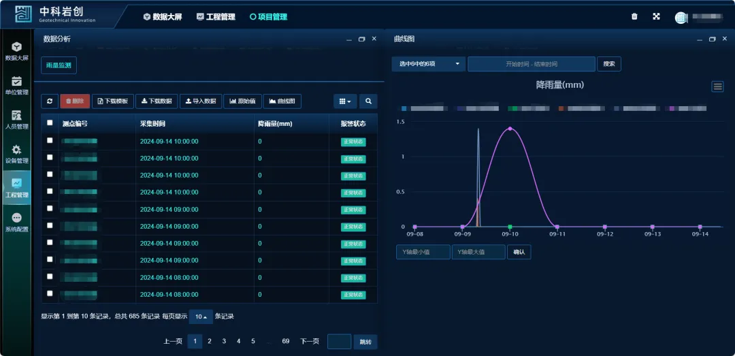This screenshot has height=356, width=735.
Task: Open 项目管理 in the top navigation
Action: coord(268,17)
